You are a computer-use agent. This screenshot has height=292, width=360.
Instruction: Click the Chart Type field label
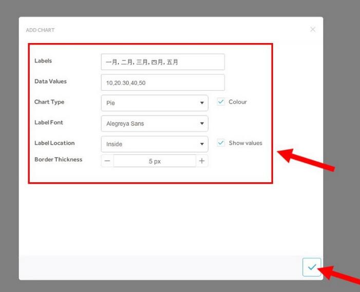(49, 102)
